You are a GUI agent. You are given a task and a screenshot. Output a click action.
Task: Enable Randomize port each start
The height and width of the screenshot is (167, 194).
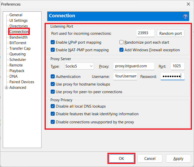tap(121, 42)
